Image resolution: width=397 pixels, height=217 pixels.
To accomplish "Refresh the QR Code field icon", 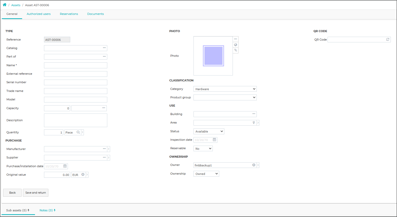I will pos(387,40).
